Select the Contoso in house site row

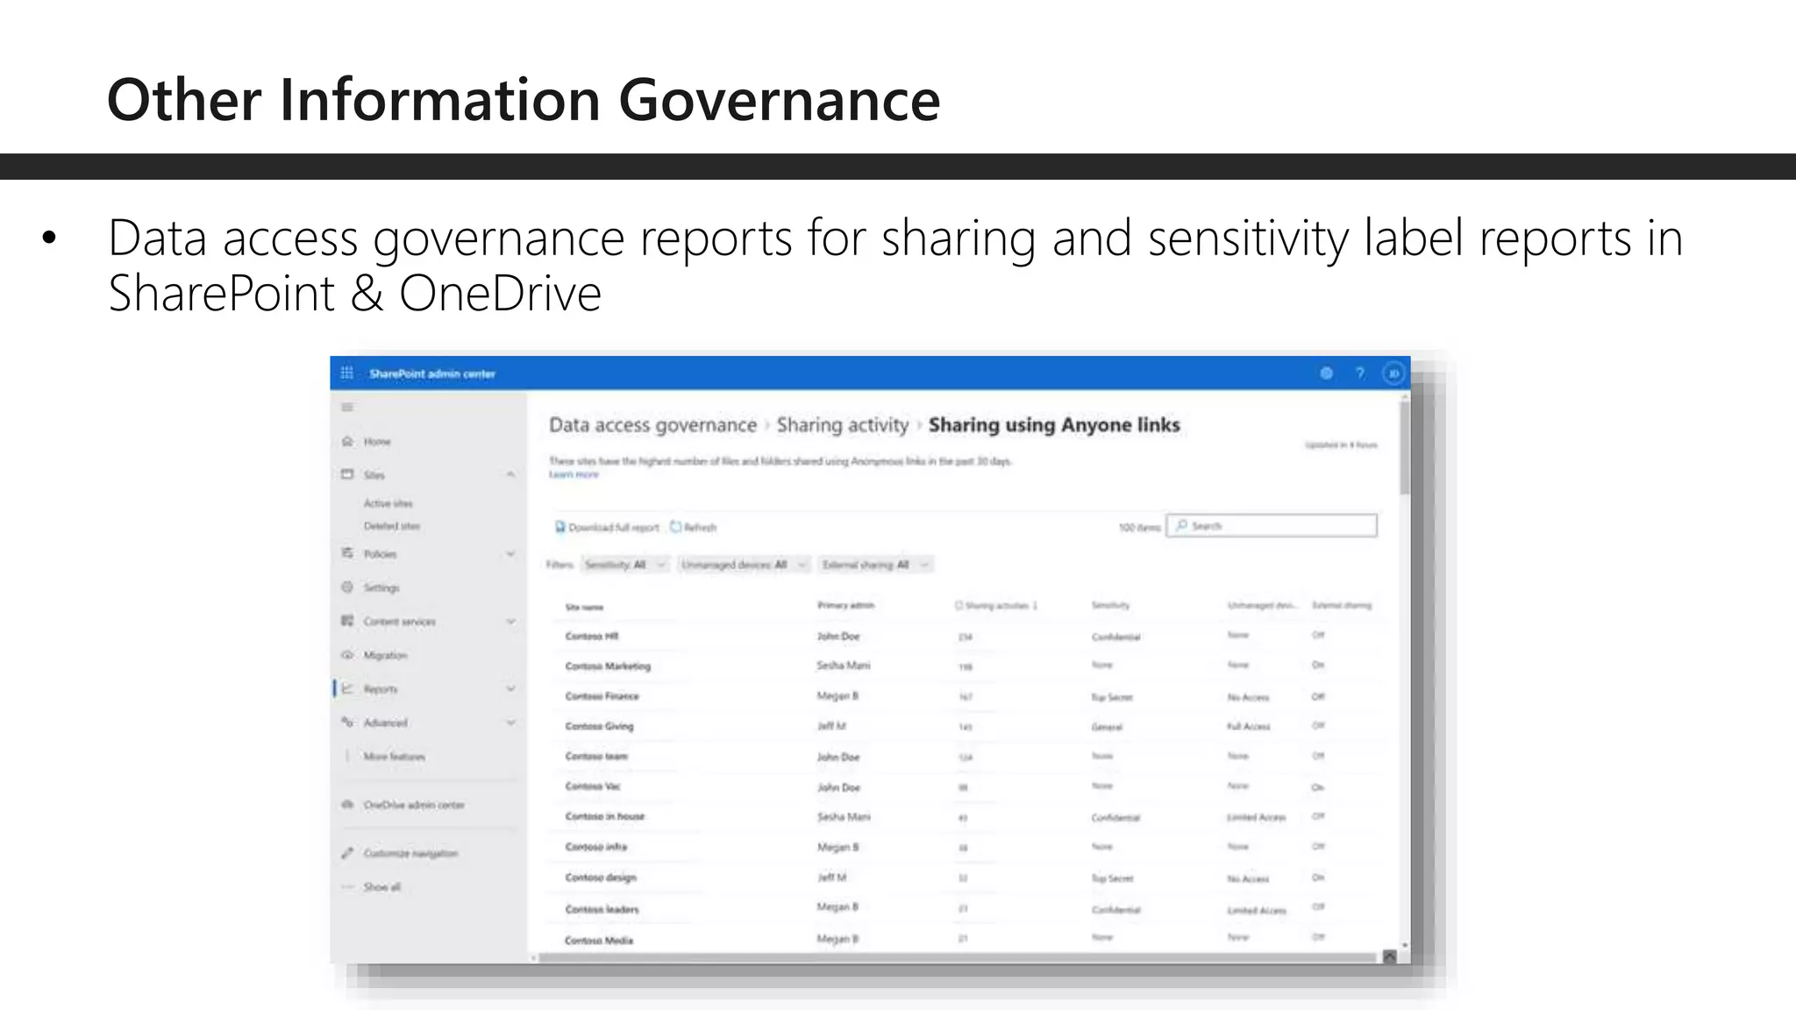click(x=964, y=816)
